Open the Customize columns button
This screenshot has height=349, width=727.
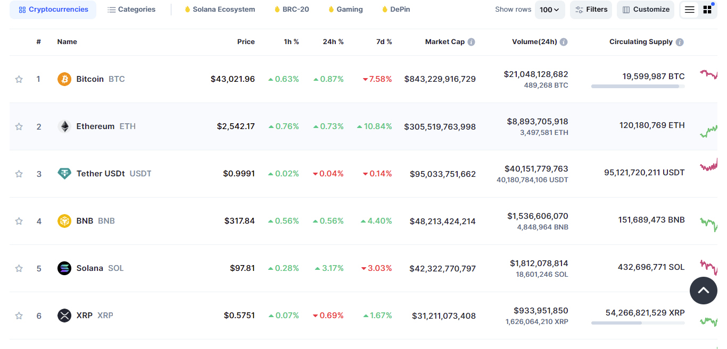pos(646,10)
